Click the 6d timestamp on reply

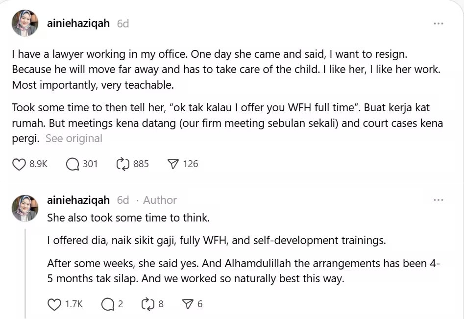point(123,200)
